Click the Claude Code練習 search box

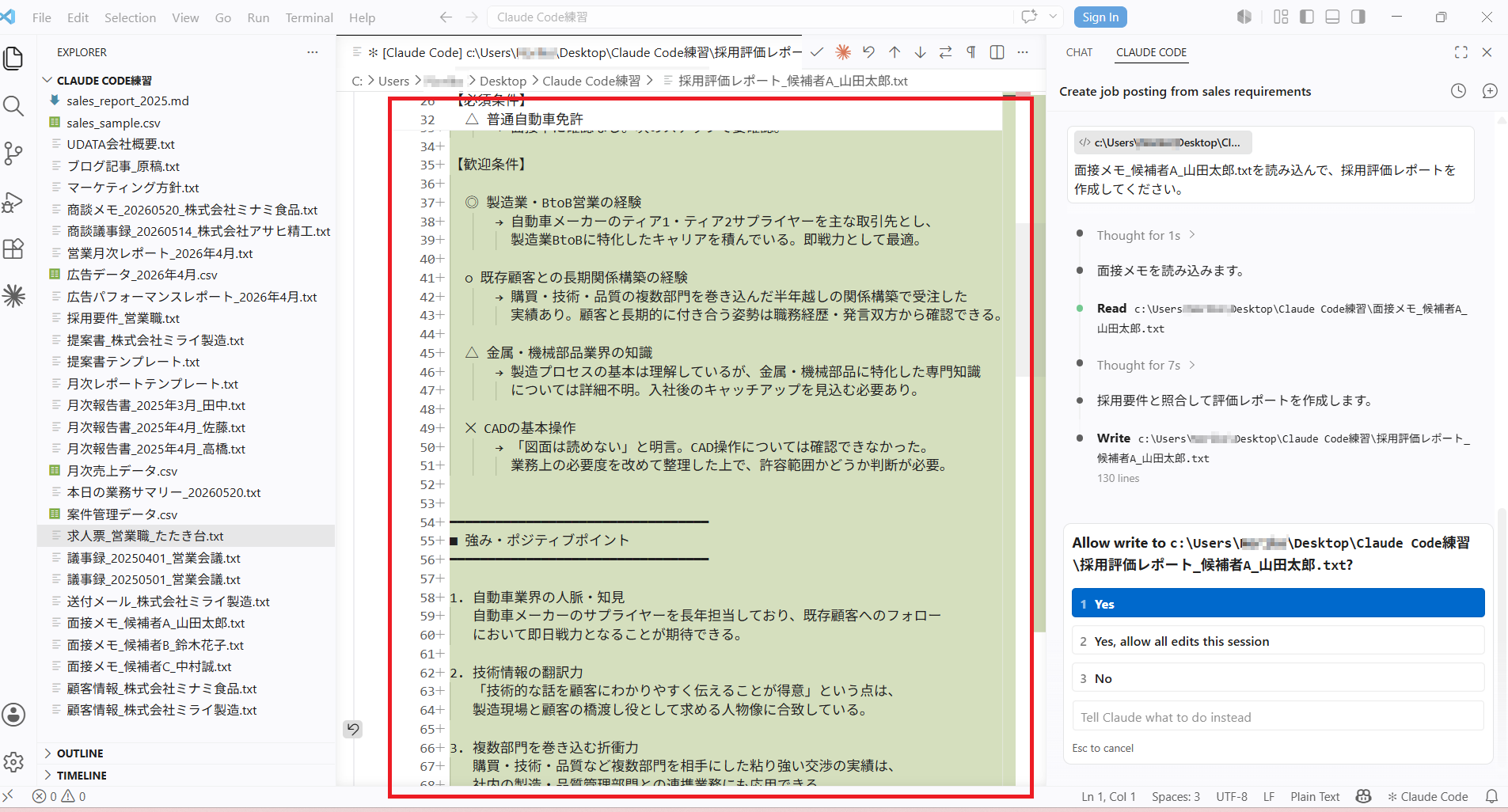click(x=750, y=17)
